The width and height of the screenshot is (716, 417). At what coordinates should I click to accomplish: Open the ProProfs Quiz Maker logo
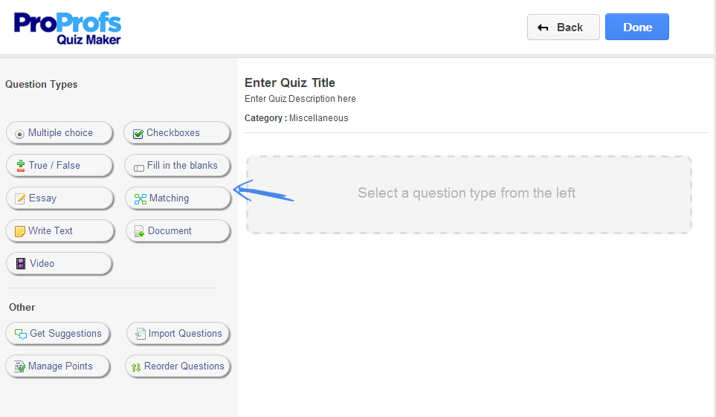[x=67, y=28]
